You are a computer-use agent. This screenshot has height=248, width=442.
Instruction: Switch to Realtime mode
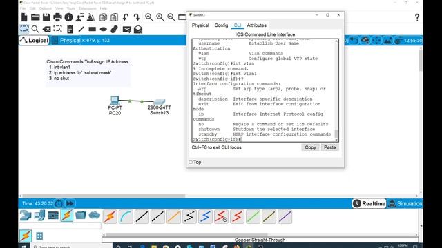pos(369,203)
